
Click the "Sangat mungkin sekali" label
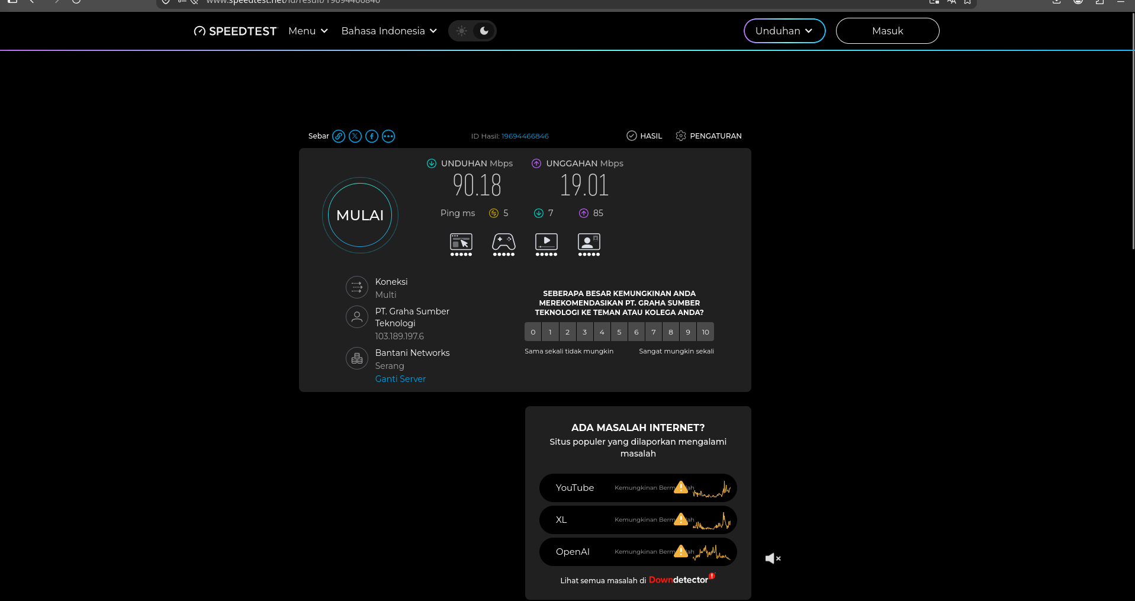(676, 351)
